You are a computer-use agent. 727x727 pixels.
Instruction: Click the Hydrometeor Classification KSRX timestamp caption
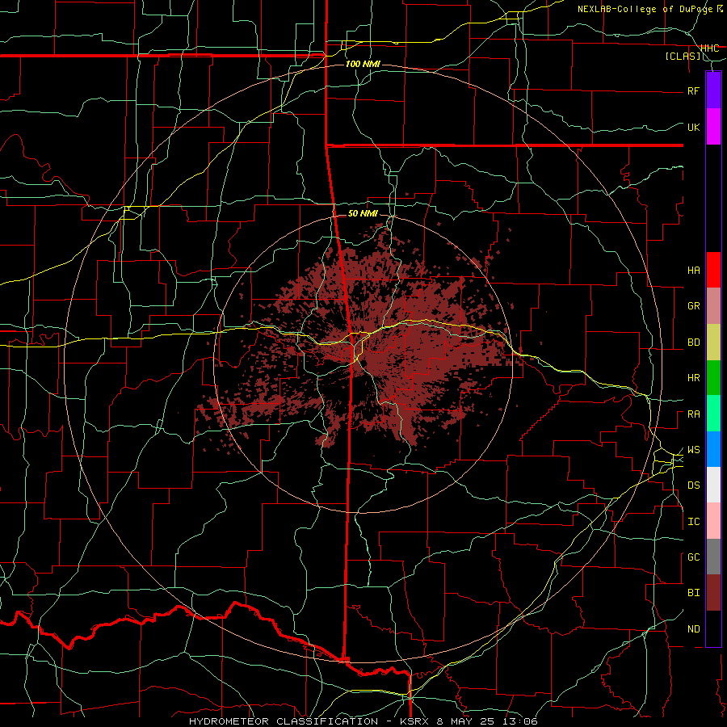tap(363, 721)
